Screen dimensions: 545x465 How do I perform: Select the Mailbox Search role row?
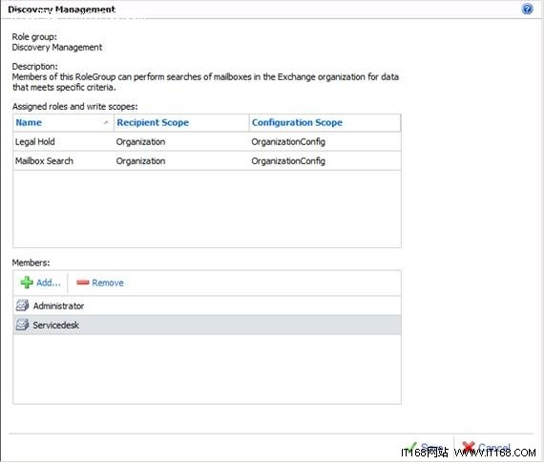pyautogui.click(x=207, y=160)
